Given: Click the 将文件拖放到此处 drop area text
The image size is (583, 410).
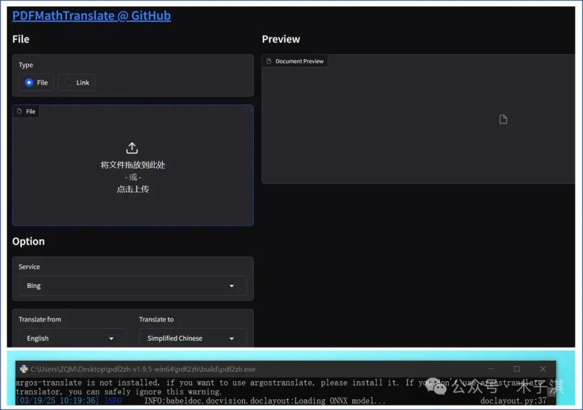Looking at the screenshot, I should pos(133,165).
